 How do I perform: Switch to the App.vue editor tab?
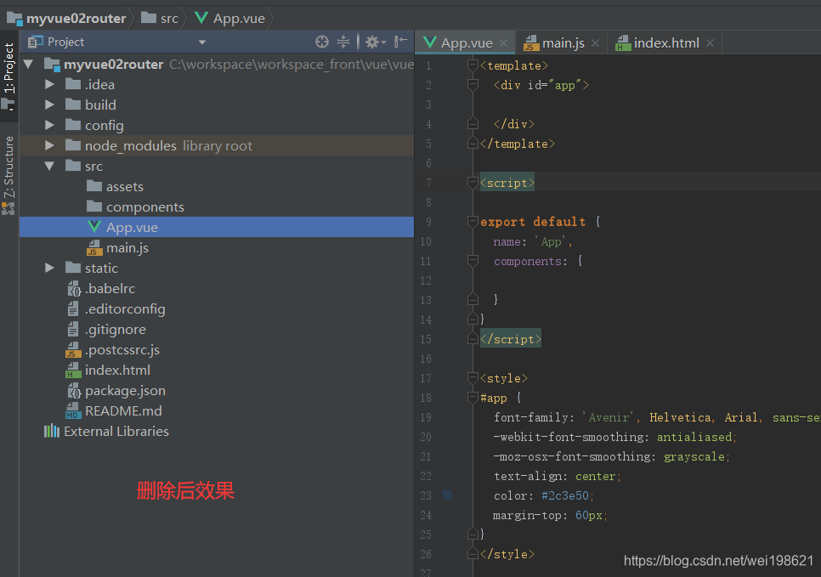(466, 43)
